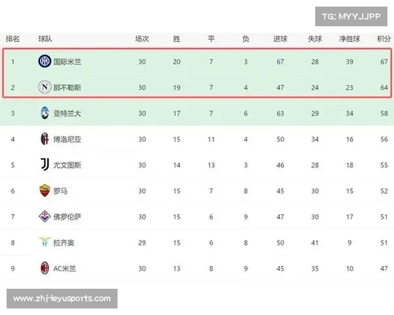Open the www.zhj-leyusports.com watermark link
The height and width of the screenshot is (315, 394).
click(x=62, y=299)
